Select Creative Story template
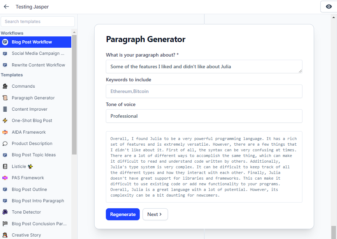This screenshot has height=239, width=337. (36, 235)
